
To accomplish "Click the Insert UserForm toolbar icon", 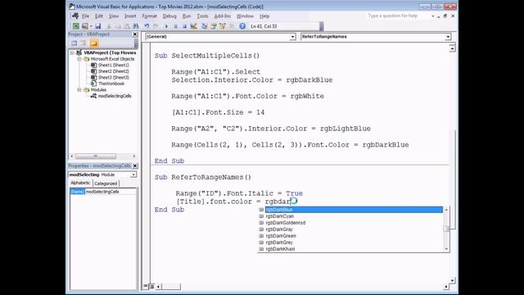I will click(x=85, y=26).
